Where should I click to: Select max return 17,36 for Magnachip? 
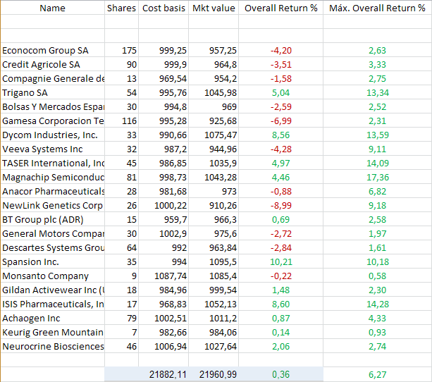click(378, 177)
